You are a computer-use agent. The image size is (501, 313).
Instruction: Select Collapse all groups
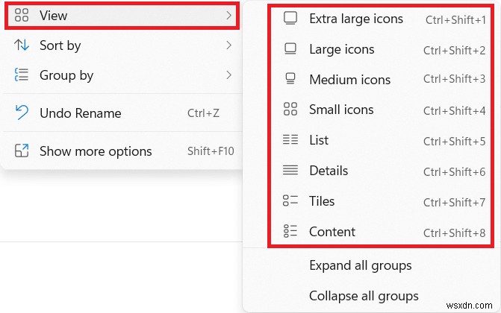(364, 296)
